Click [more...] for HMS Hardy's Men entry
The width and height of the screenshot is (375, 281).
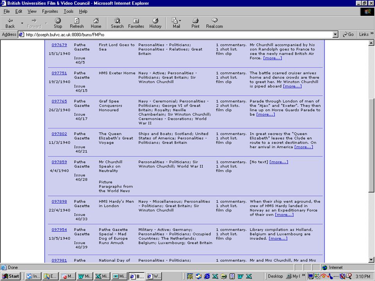pos(284,215)
